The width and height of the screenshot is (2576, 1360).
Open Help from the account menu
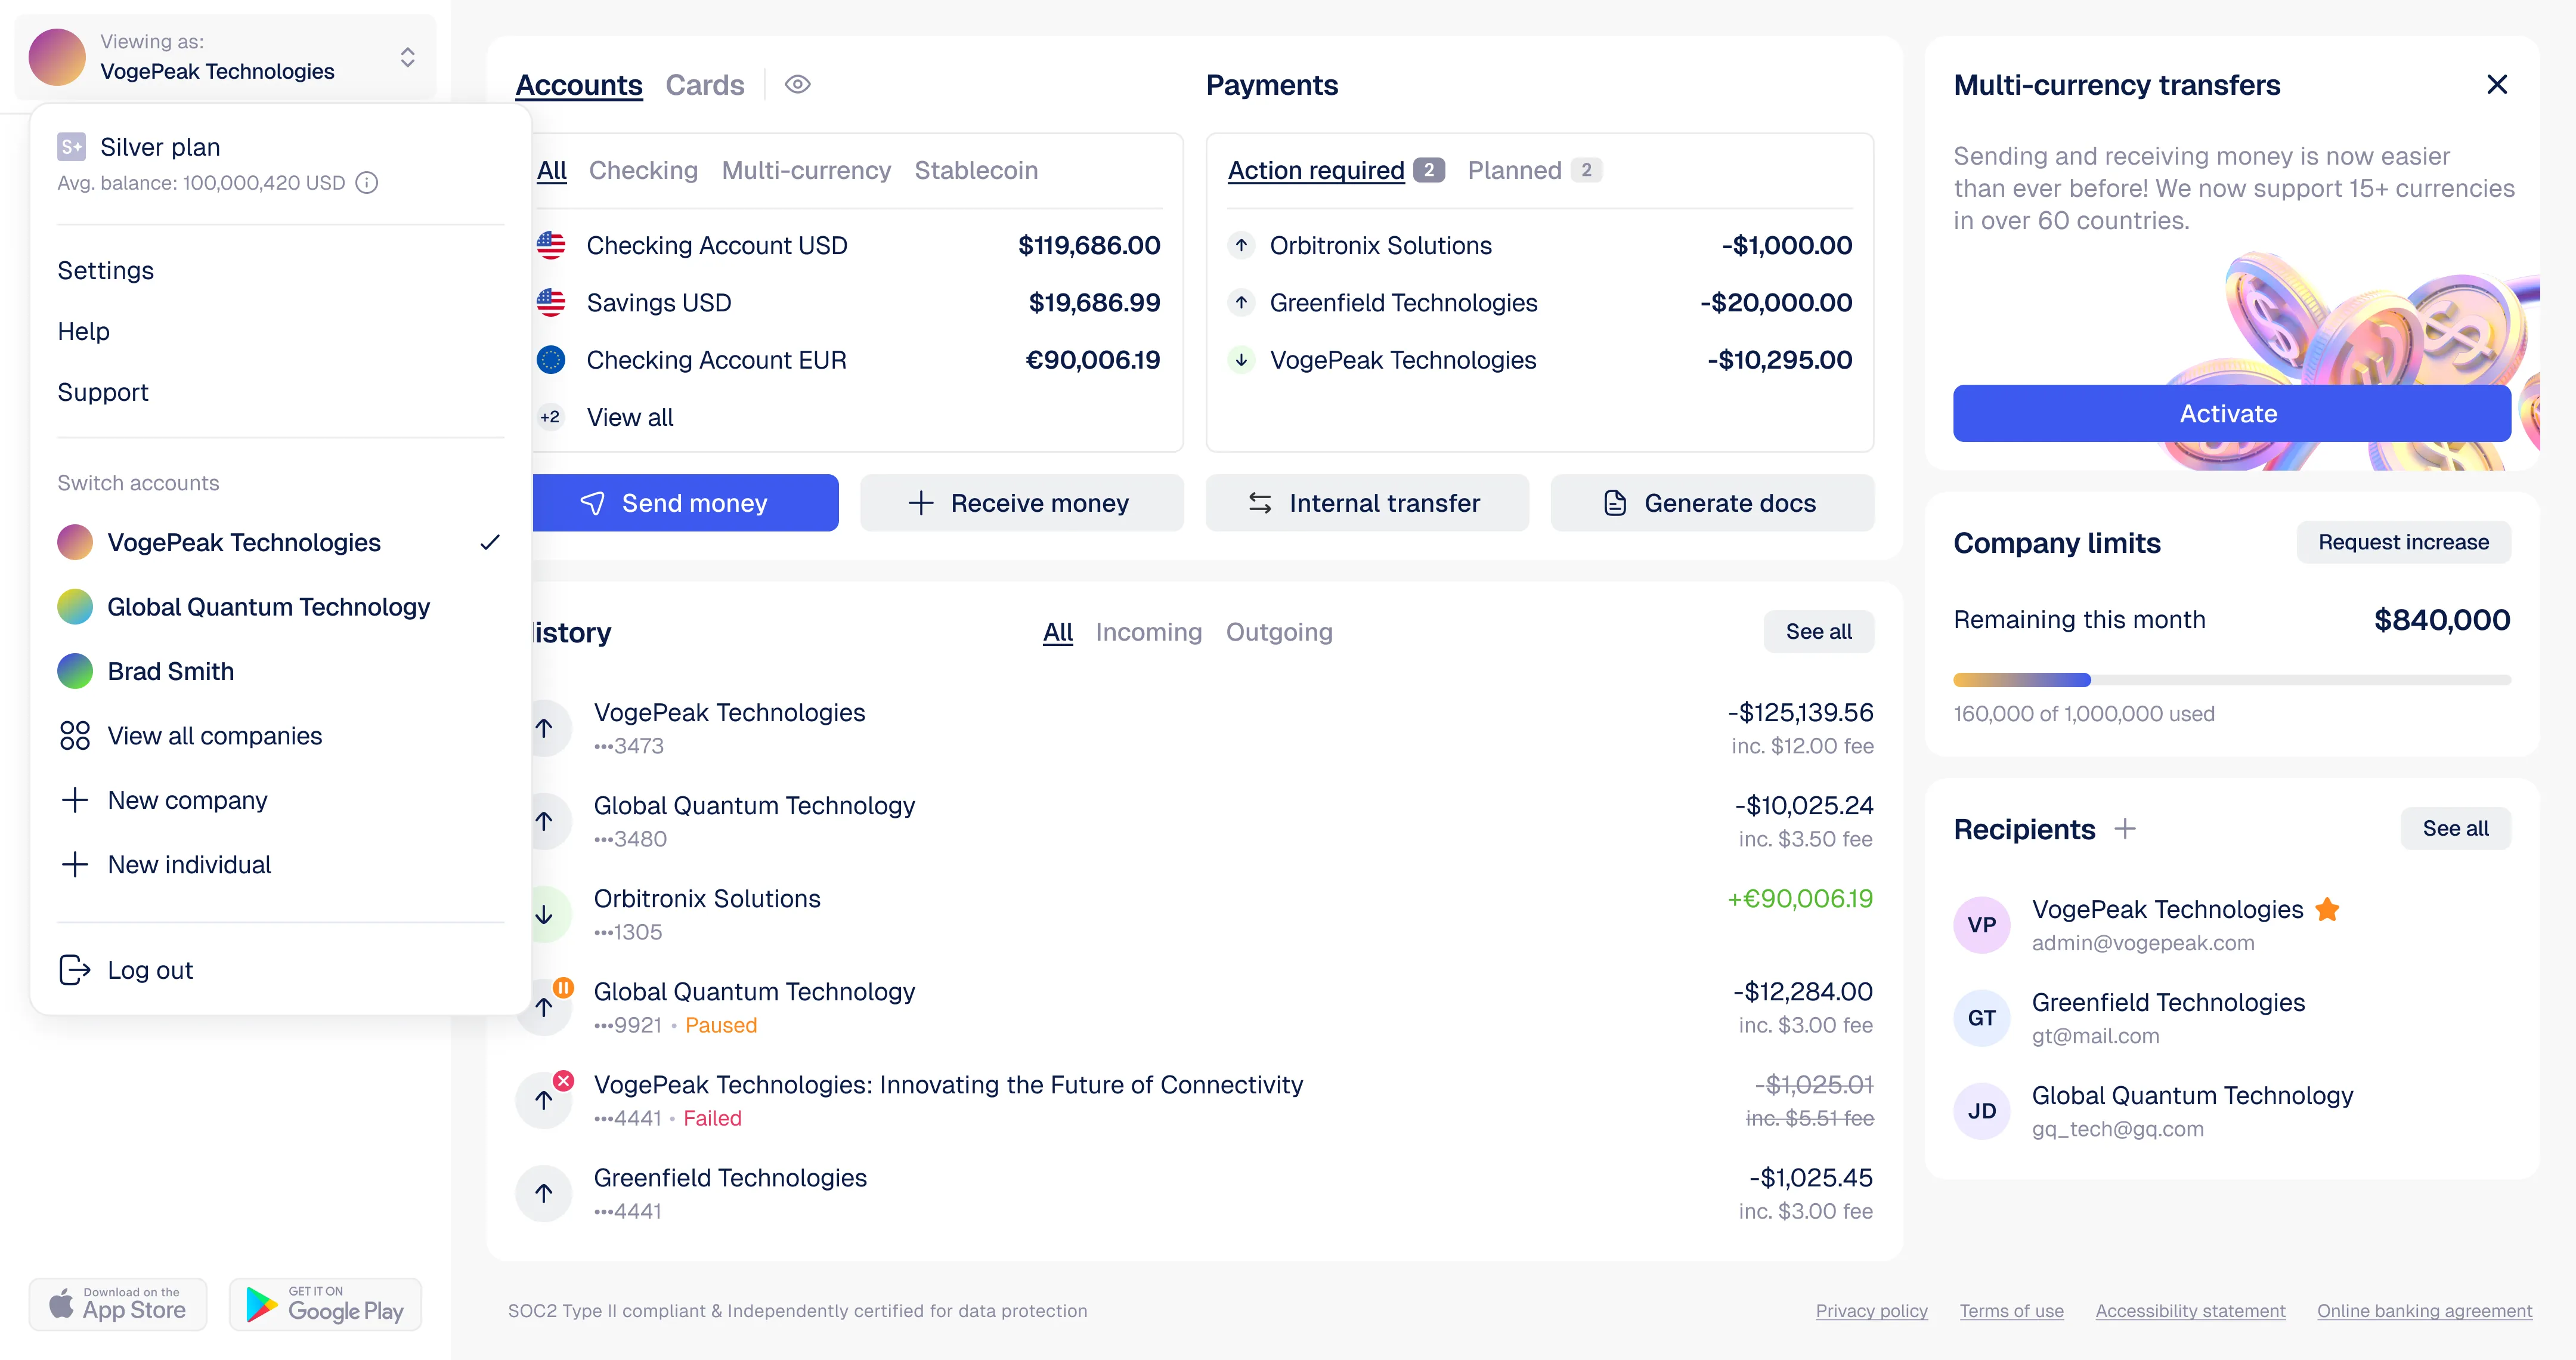click(x=84, y=332)
